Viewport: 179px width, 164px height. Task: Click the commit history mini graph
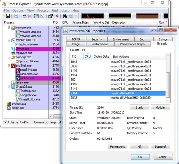(120, 16)
